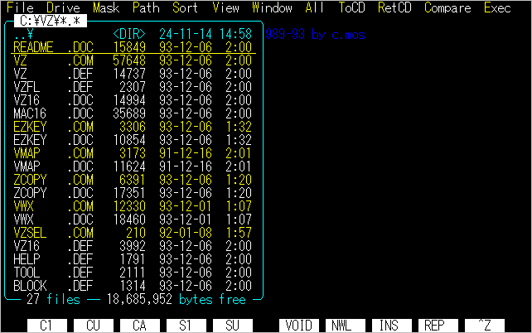The image size is (532, 333).
Task: Open the Sort menu
Action: (186, 7)
